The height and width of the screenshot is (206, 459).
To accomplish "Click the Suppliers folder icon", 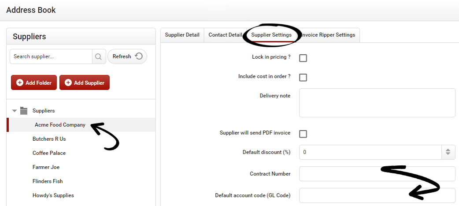I will (x=24, y=111).
